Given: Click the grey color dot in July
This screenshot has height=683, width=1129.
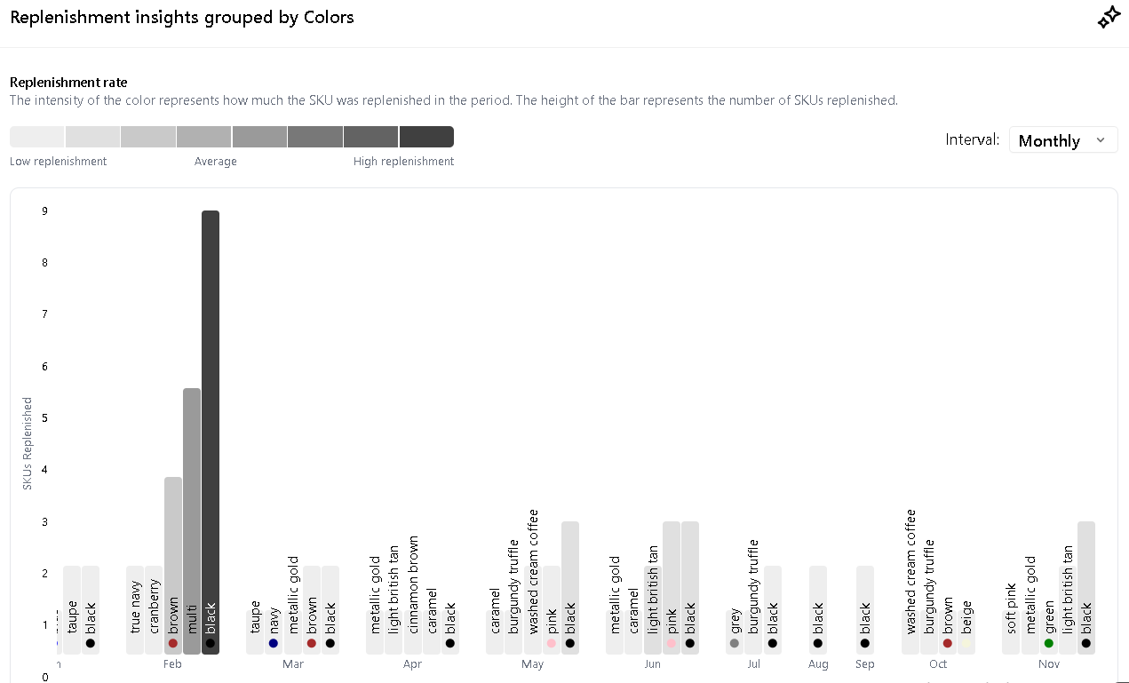Looking at the screenshot, I should [x=735, y=643].
